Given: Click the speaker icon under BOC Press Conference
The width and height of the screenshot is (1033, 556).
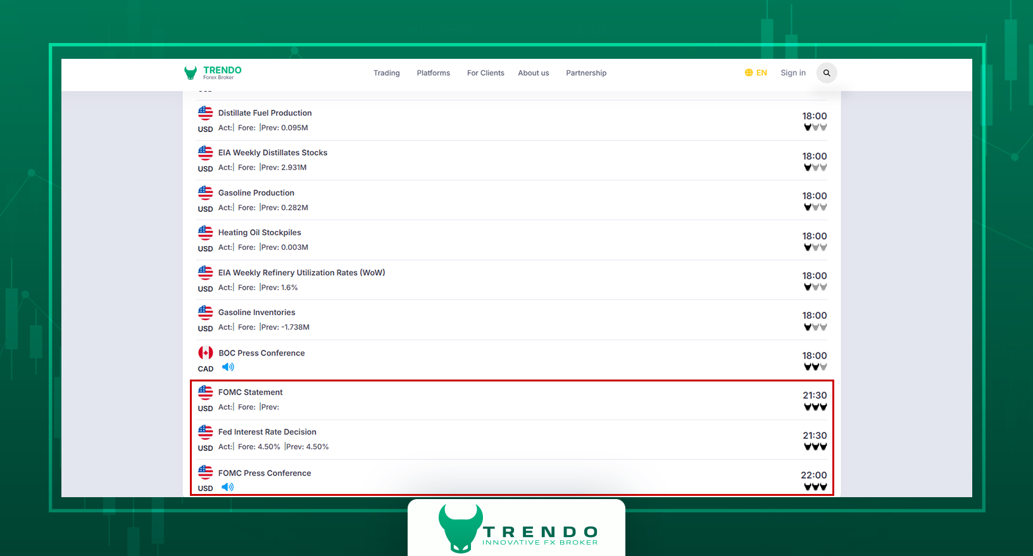Looking at the screenshot, I should coord(228,367).
